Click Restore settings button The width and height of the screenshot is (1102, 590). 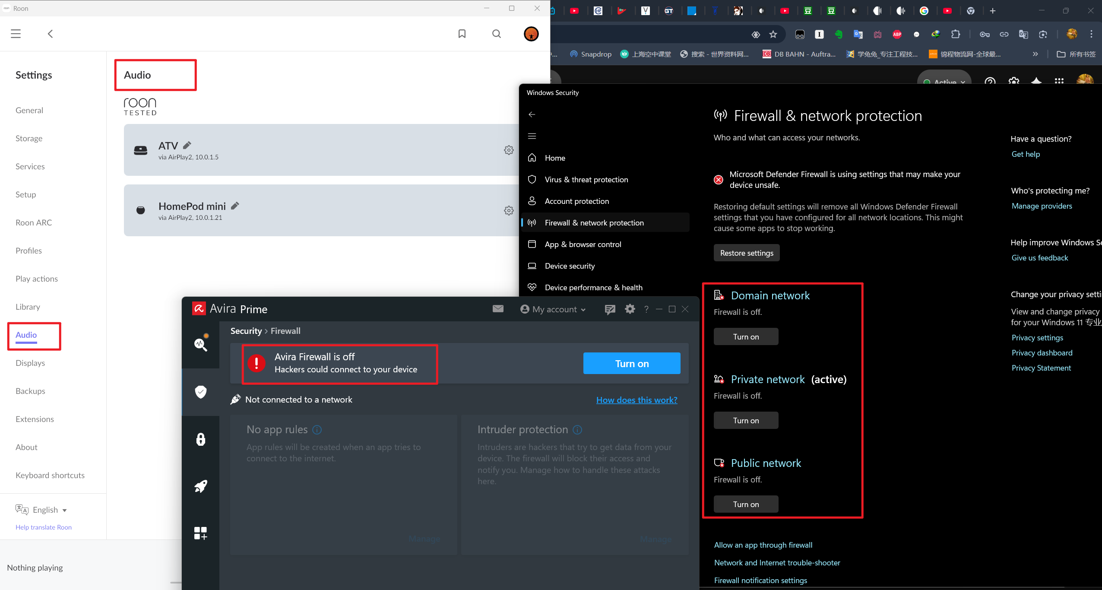coord(746,253)
